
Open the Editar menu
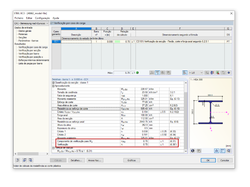tap(29, 18)
